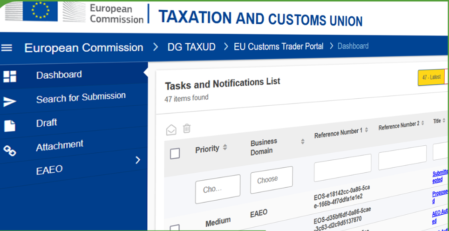Screen dimensions: 449x231
Task: Open the hamburger navigation menu
Action: [7, 48]
